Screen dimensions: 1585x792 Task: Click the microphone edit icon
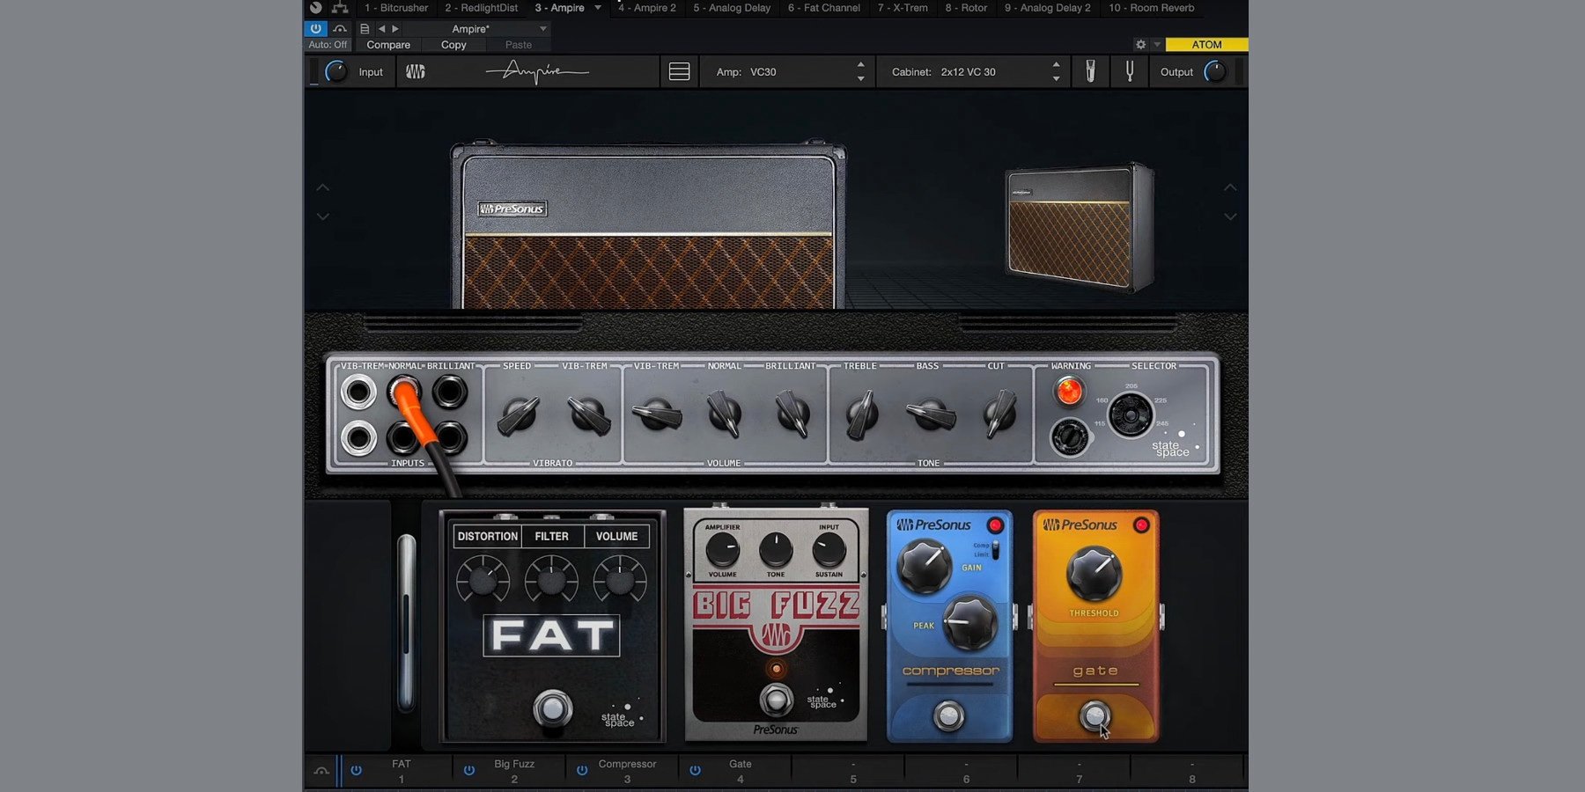point(1090,71)
